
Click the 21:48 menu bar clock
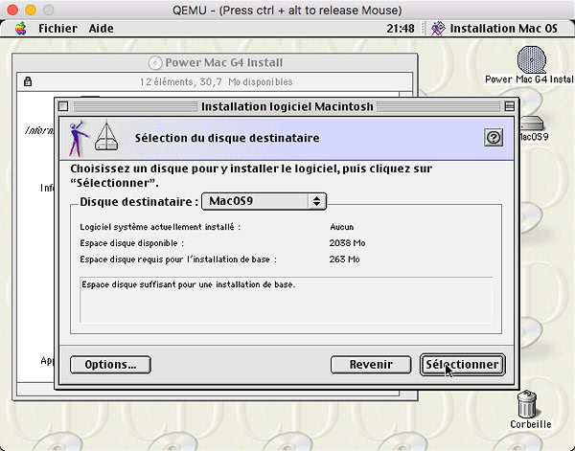coord(400,28)
